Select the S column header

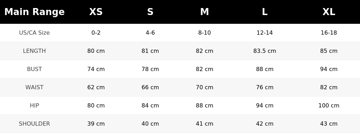[150, 12]
